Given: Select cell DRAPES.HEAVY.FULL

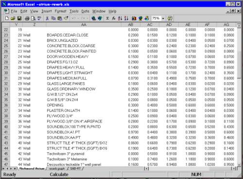Looking at the screenshot, I should [84, 68].
